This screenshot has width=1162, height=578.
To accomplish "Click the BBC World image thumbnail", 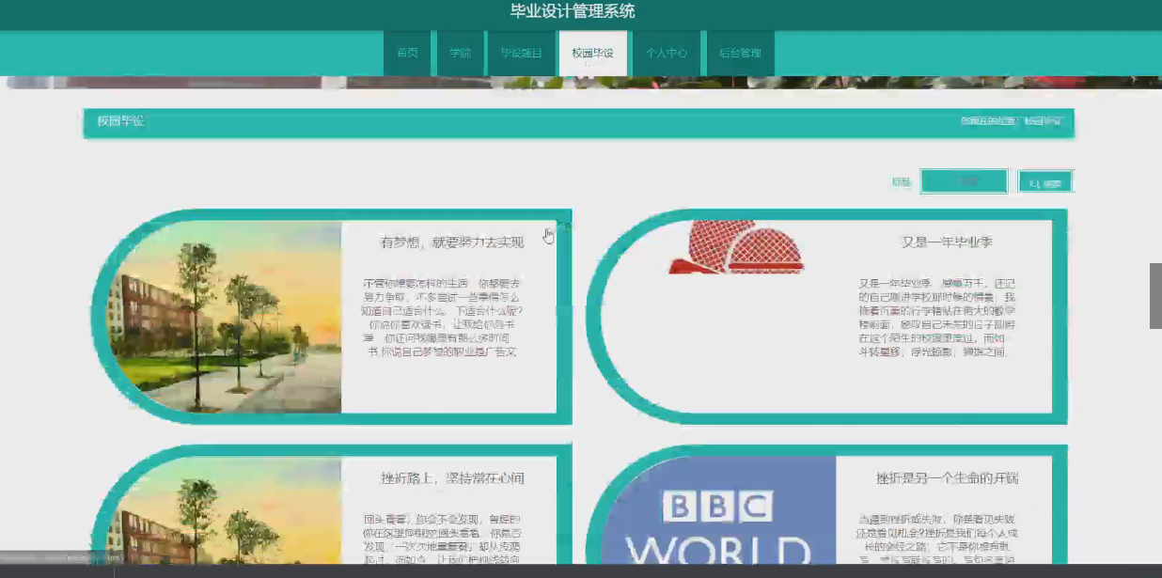I will pos(718,510).
